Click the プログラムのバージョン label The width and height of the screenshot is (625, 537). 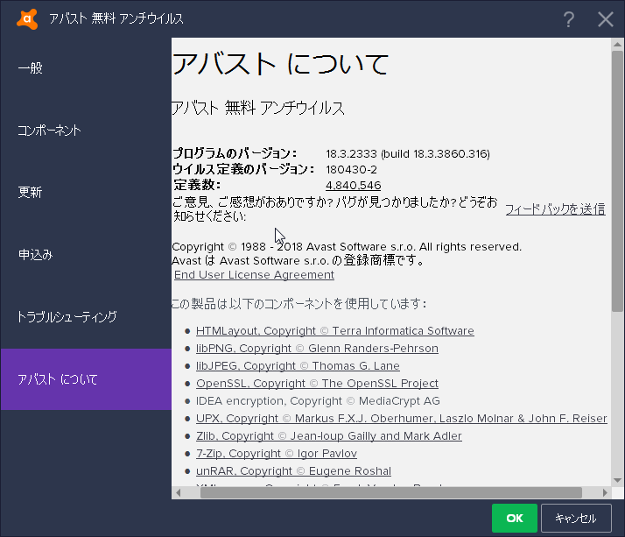pos(235,153)
